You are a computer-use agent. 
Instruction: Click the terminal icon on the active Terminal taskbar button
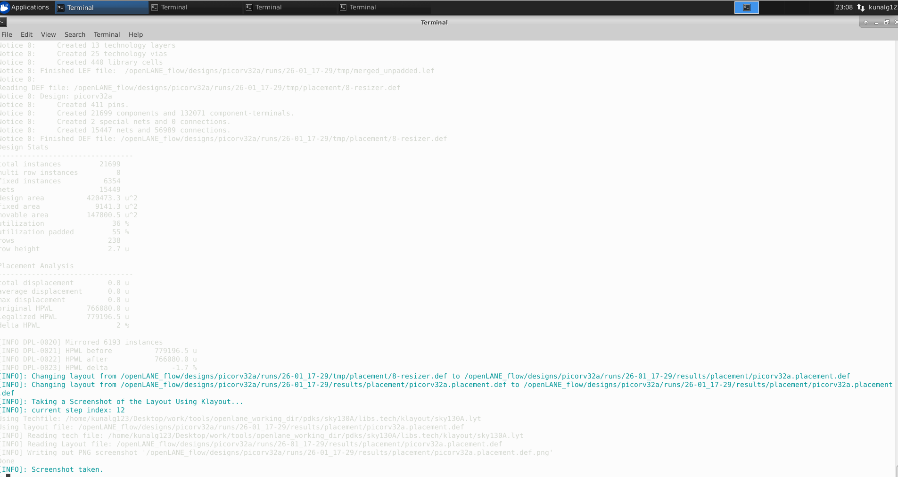pyautogui.click(x=61, y=7)
